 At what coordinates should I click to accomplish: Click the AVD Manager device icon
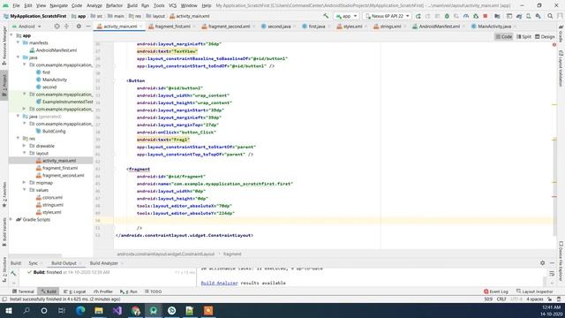[528, 16]
